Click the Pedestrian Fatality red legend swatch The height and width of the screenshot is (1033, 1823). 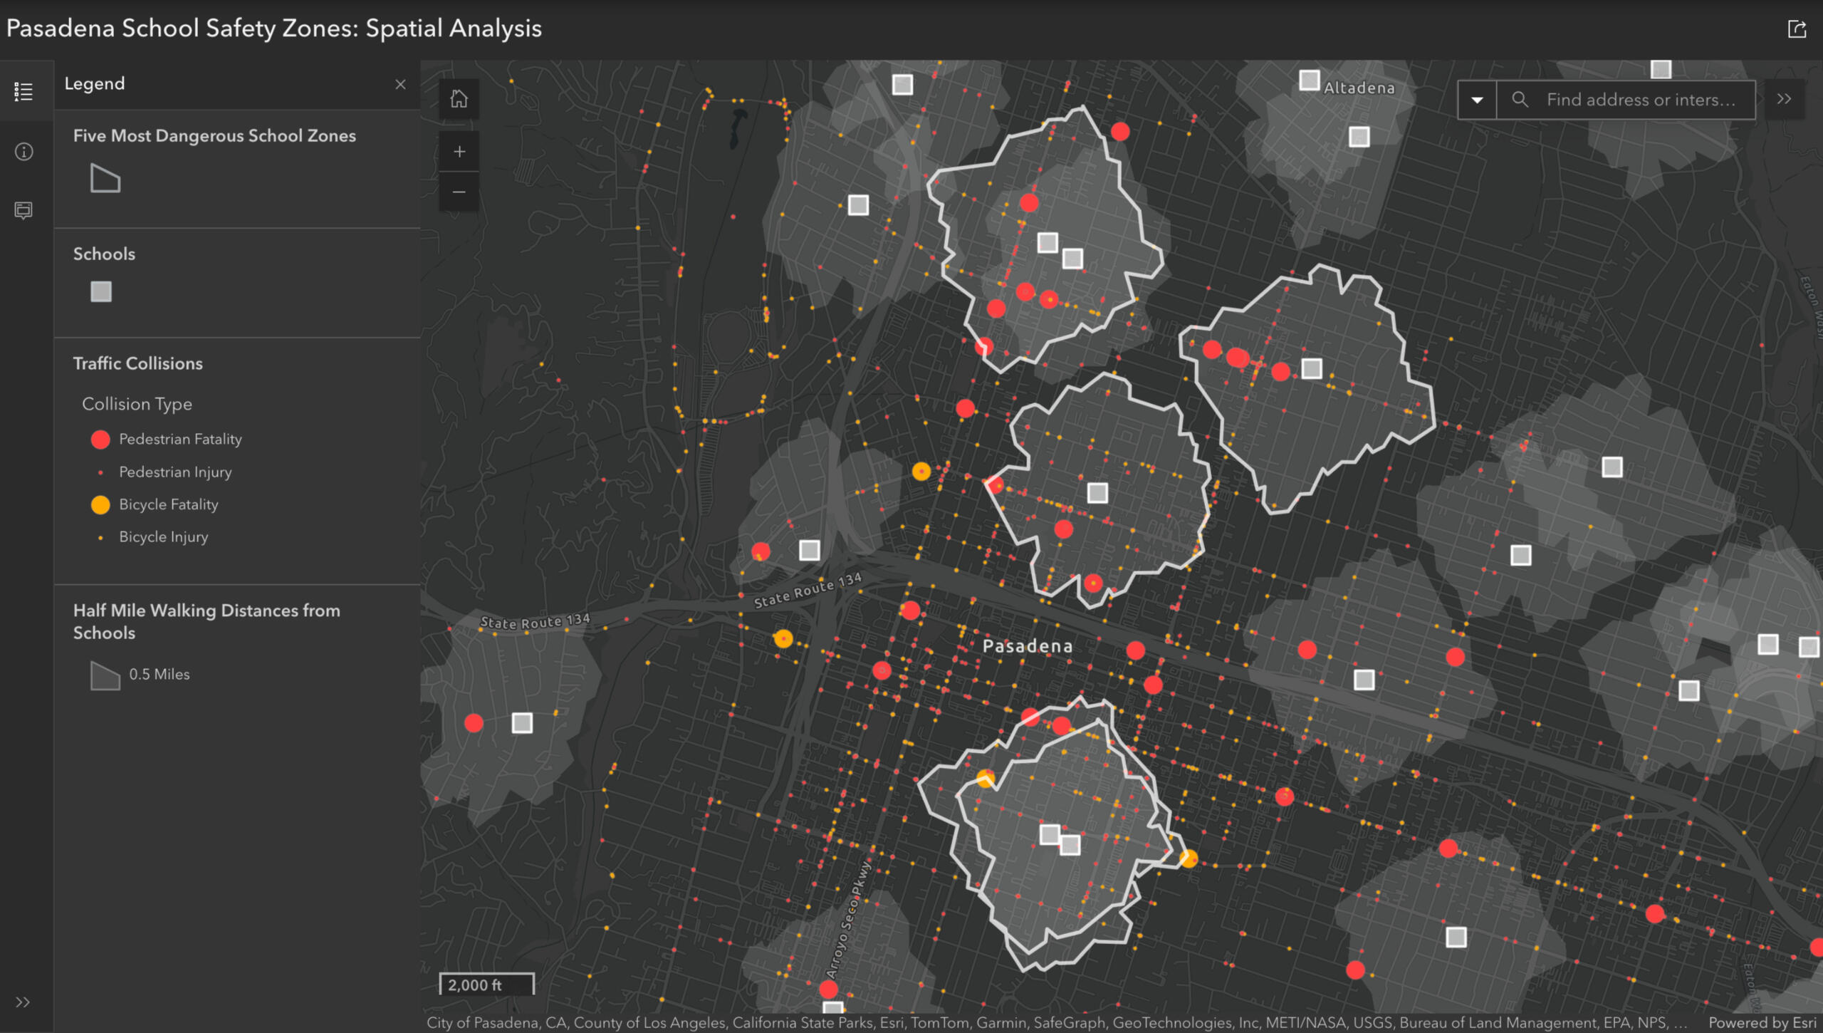[100, 440]
